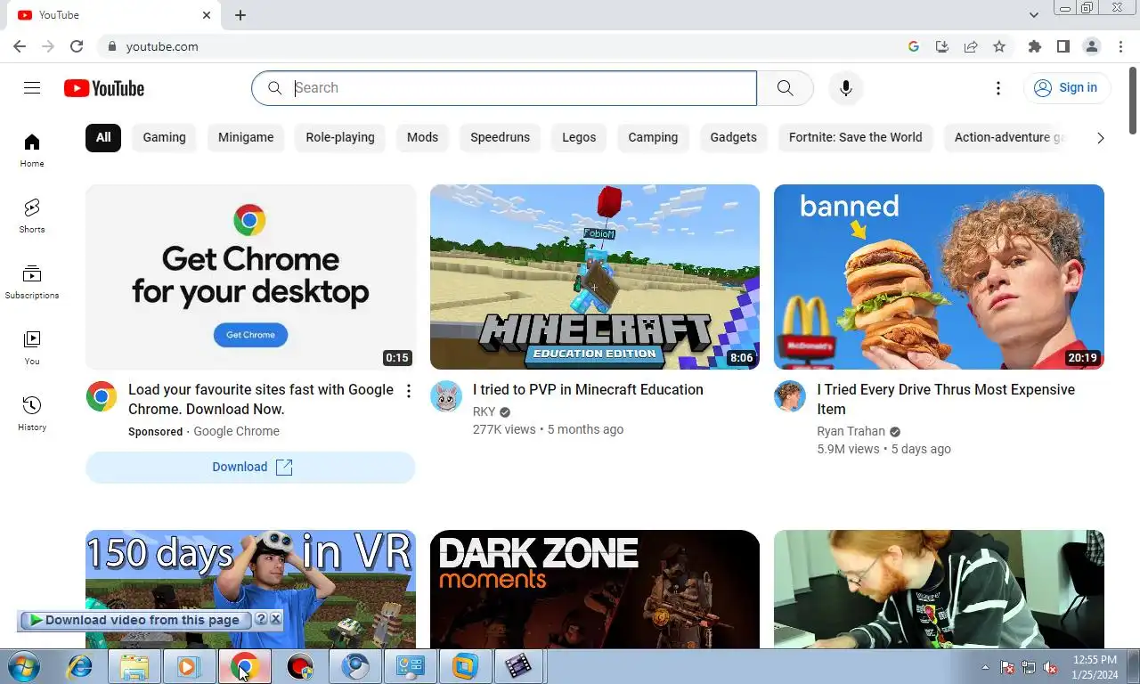The width and height of the screenshot is (1140, 684).
Task: Click the Ryan Trahan channel avatar
Action: (790, 396)
